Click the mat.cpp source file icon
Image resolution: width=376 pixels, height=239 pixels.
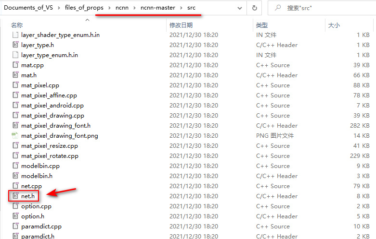coord(15,65)
